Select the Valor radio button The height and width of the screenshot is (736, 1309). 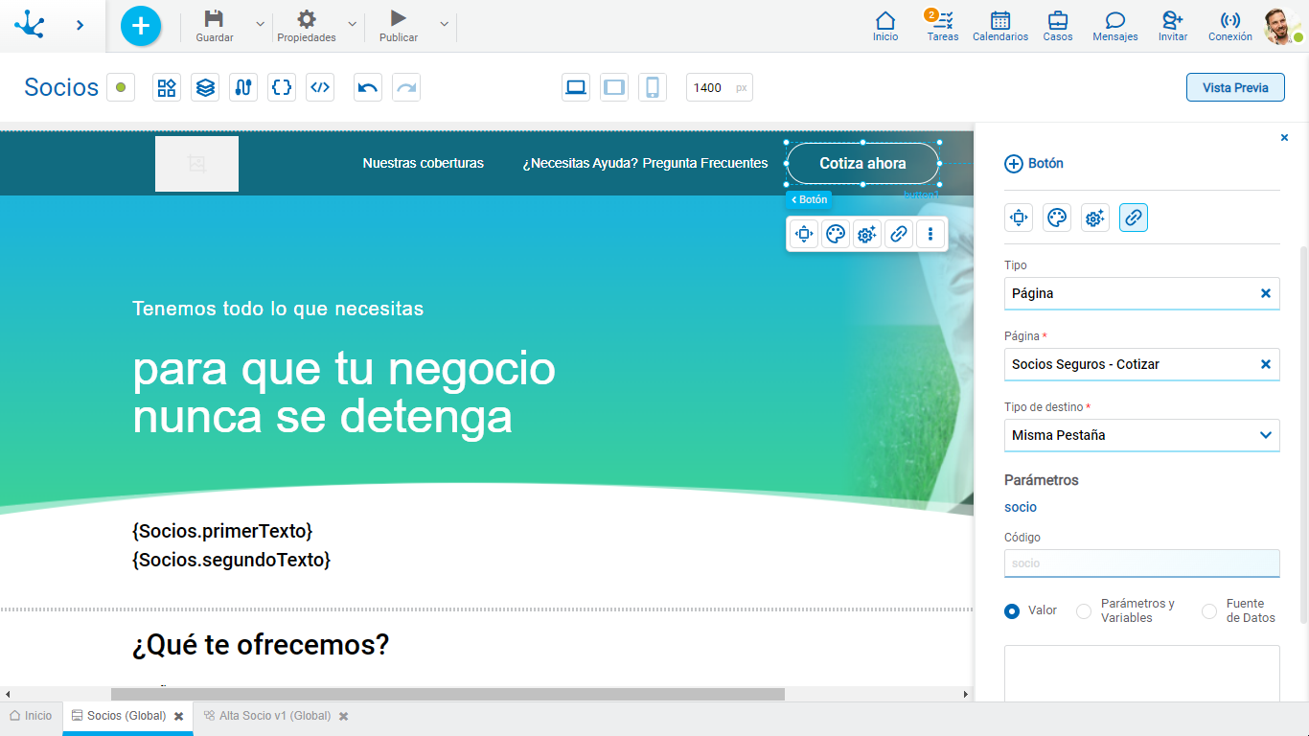point(1012,610)
